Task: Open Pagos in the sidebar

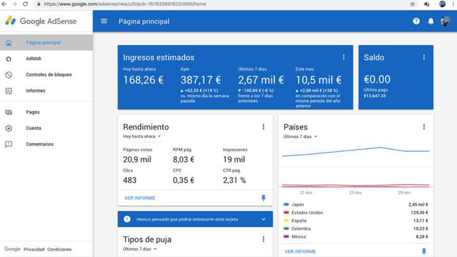Action: pos(32,112)
